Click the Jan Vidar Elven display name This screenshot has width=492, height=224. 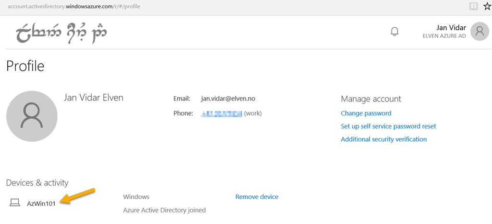point(94,98)
